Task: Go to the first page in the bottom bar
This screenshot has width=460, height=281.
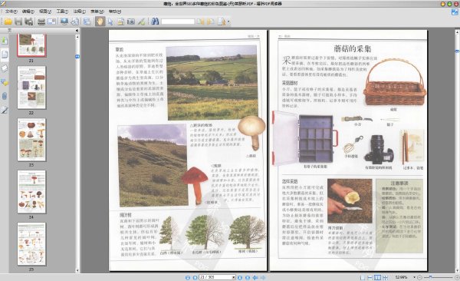Action: click(x=188, y=277)
